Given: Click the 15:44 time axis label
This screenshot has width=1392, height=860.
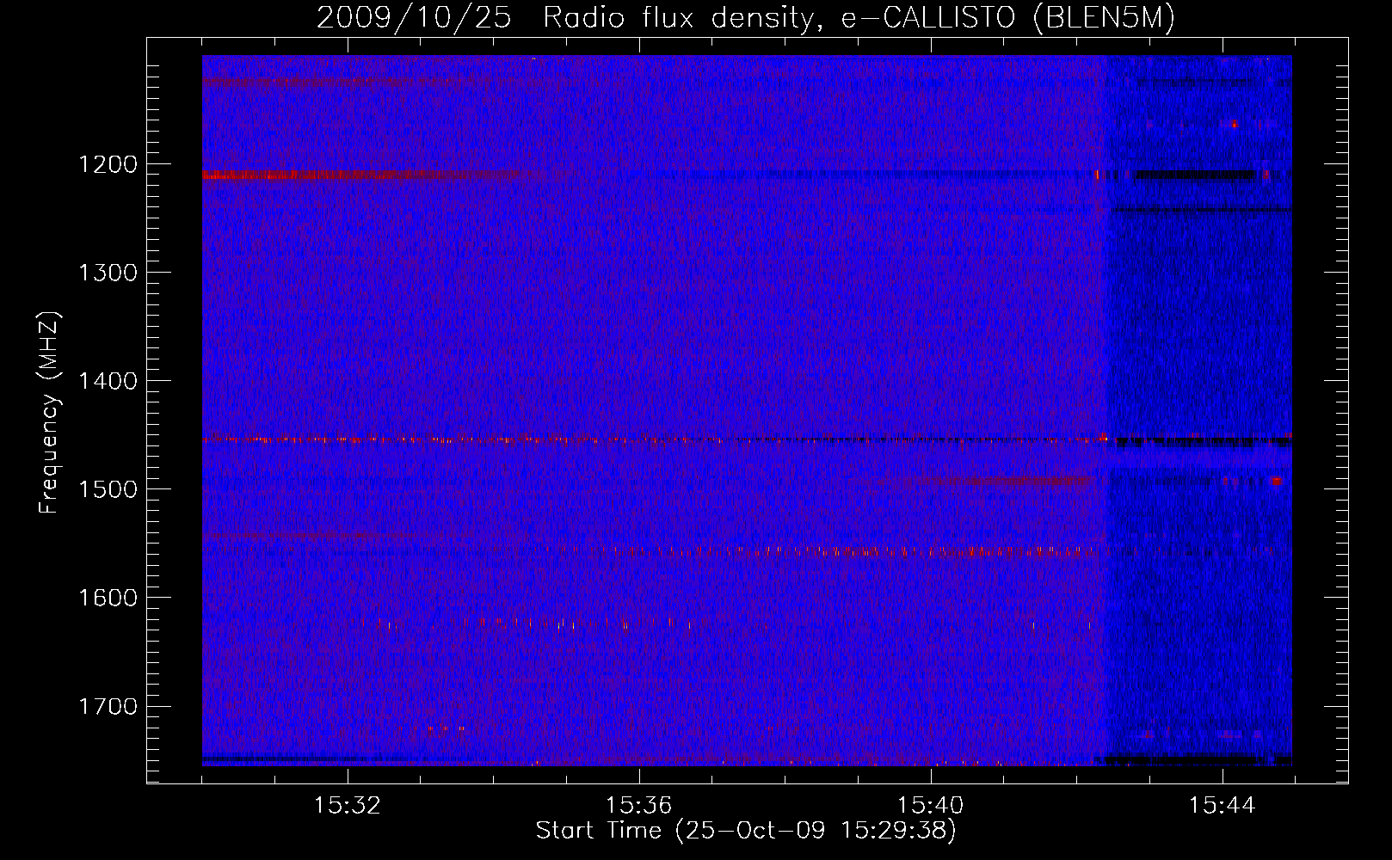Looking at the screenshot, I should [x=1222, y=806].
